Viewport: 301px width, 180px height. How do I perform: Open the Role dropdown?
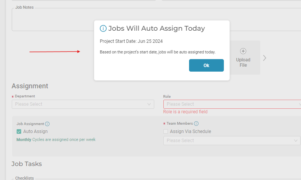coord(232,104)
